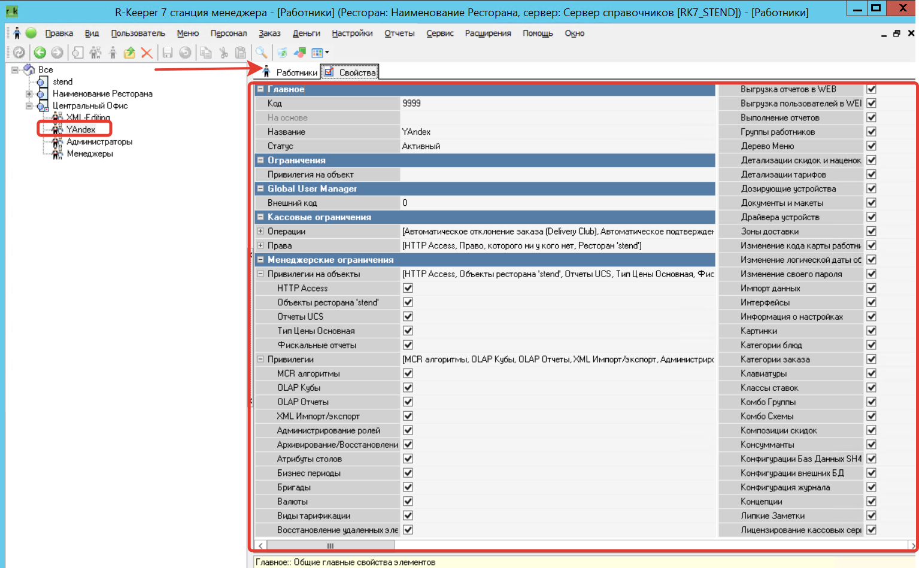
Task: Click the copy documents toolbar icon
Action: [x=205, y=53]
